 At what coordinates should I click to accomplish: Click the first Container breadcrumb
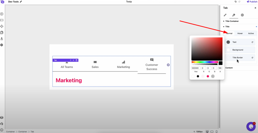pyautogui.click(x=10, y=132)
